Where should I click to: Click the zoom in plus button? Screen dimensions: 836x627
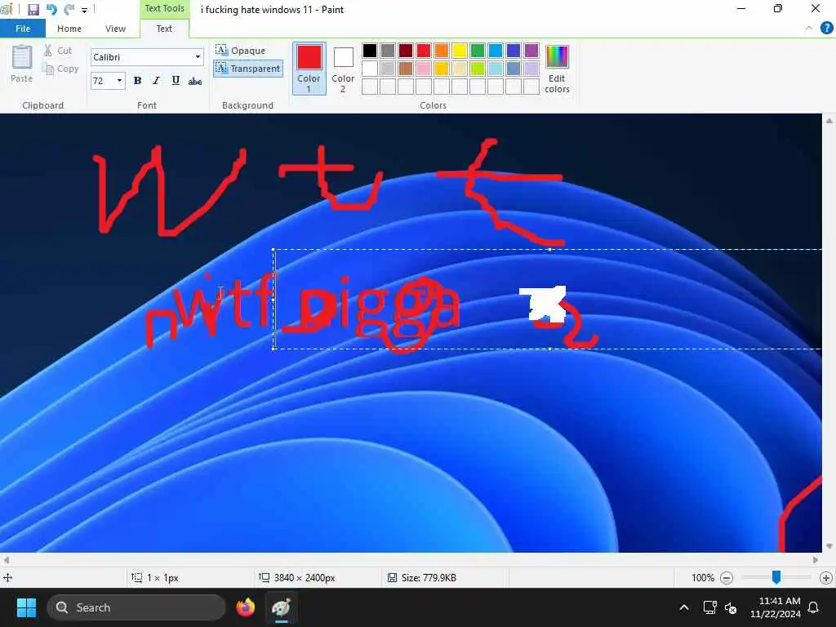(x=826, y=578)
